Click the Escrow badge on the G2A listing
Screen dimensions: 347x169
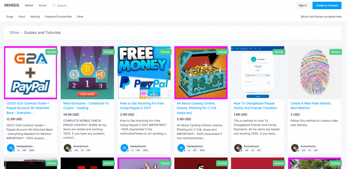coord(52,52)
